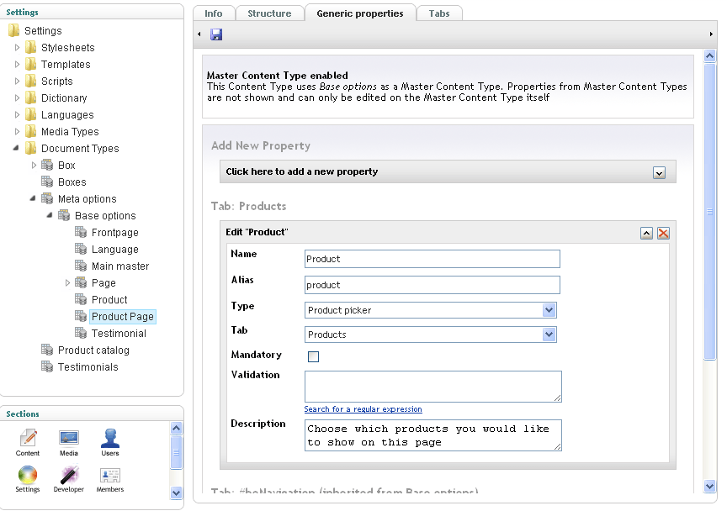Viewport: 727px width, 511px height.
Task: Click the Meta options document type icon
Action: pyautogui.click(x=47, y=198)
